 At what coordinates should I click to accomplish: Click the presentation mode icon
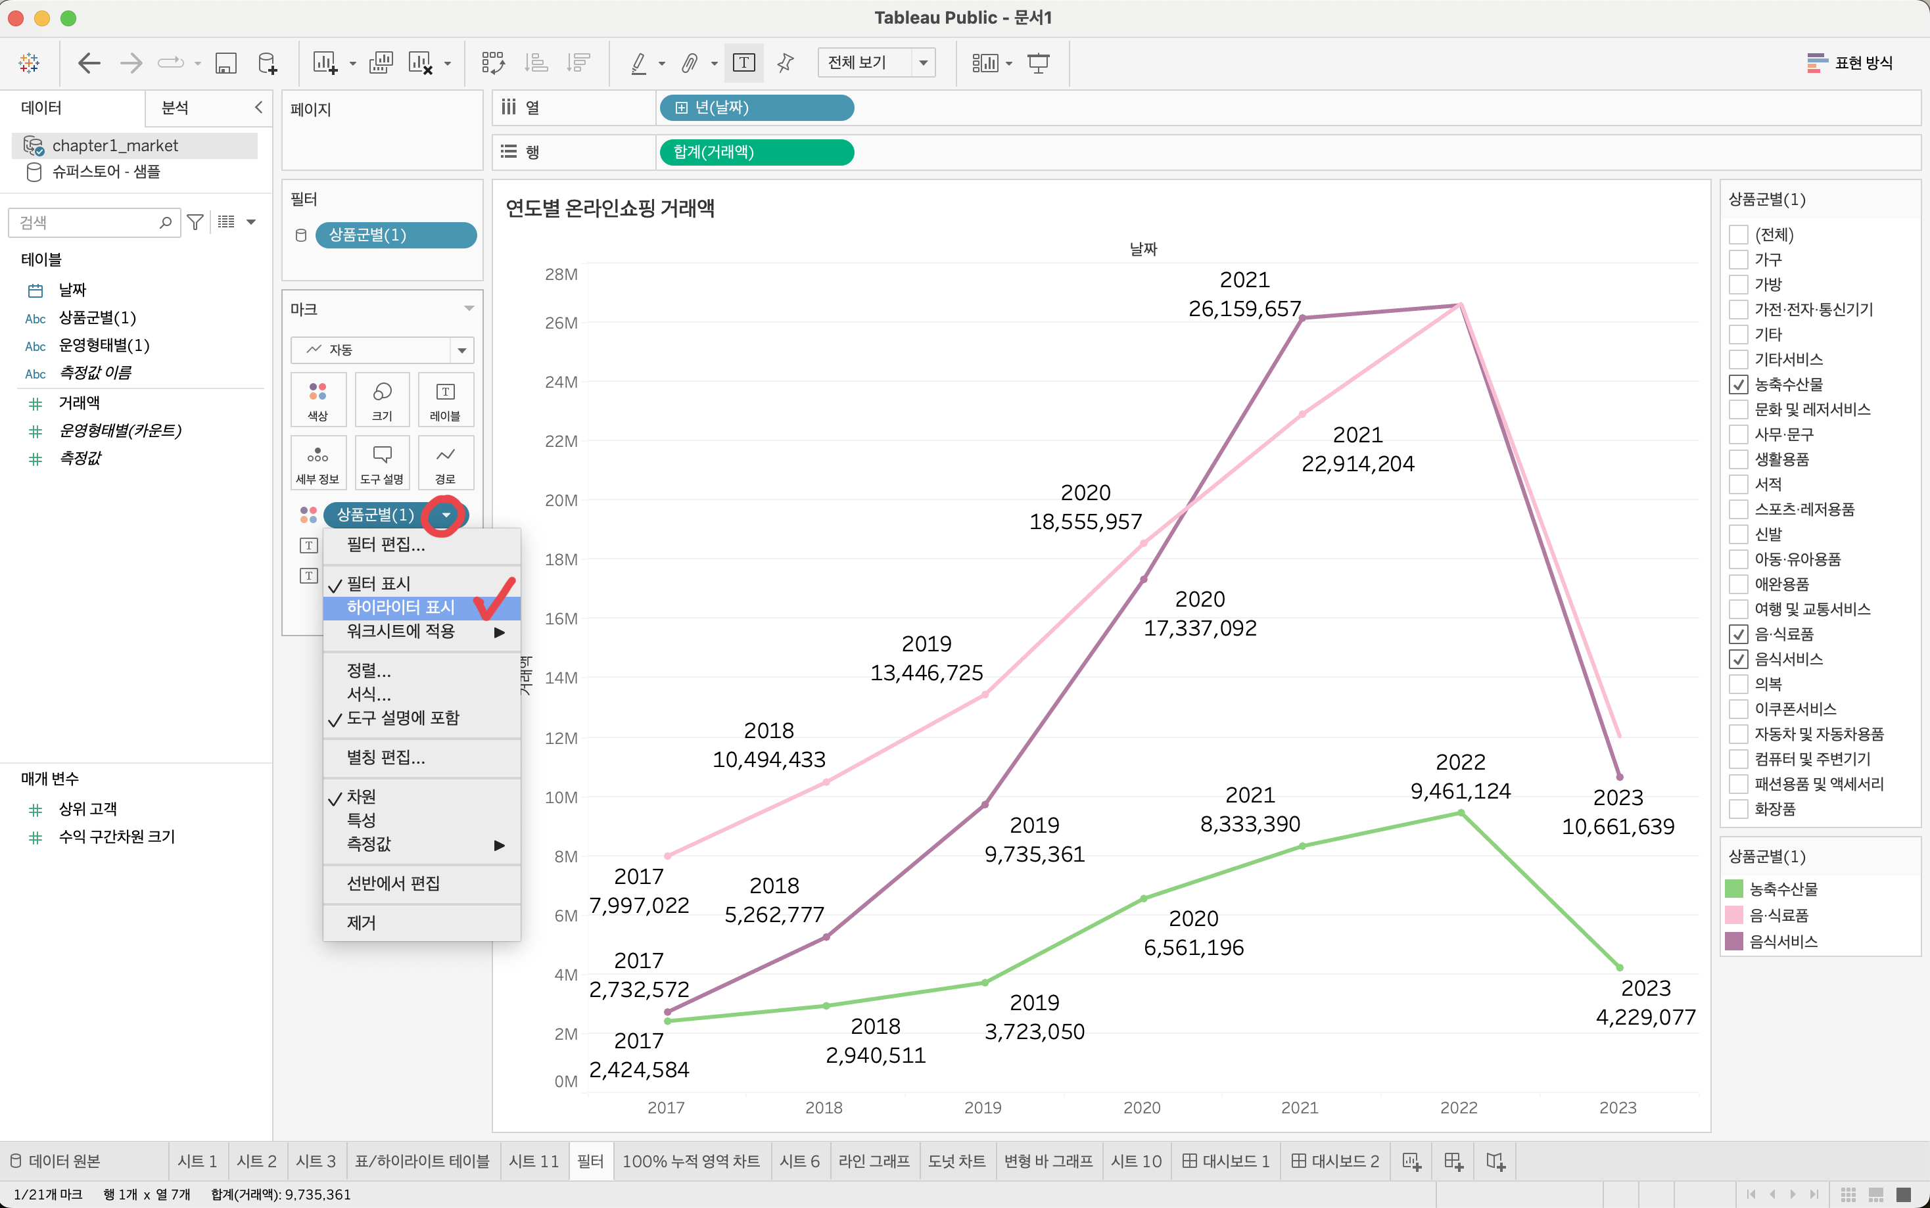point(1038,62)
